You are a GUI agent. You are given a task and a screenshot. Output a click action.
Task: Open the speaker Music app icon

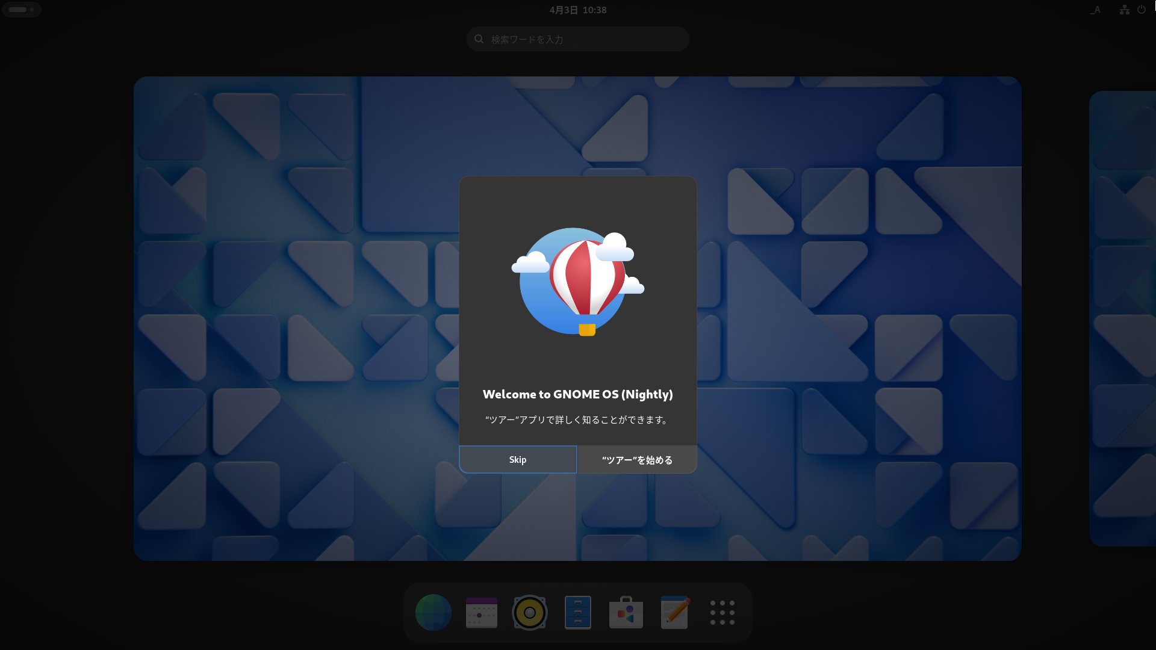(x=530, y=613)
